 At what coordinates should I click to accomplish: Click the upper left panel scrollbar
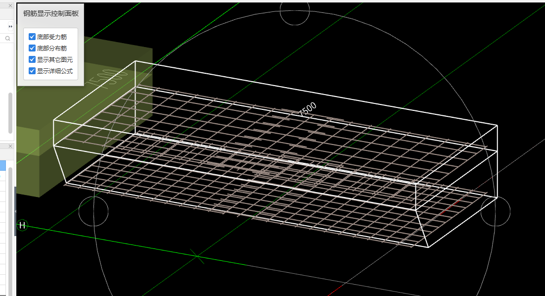(10, 113)
